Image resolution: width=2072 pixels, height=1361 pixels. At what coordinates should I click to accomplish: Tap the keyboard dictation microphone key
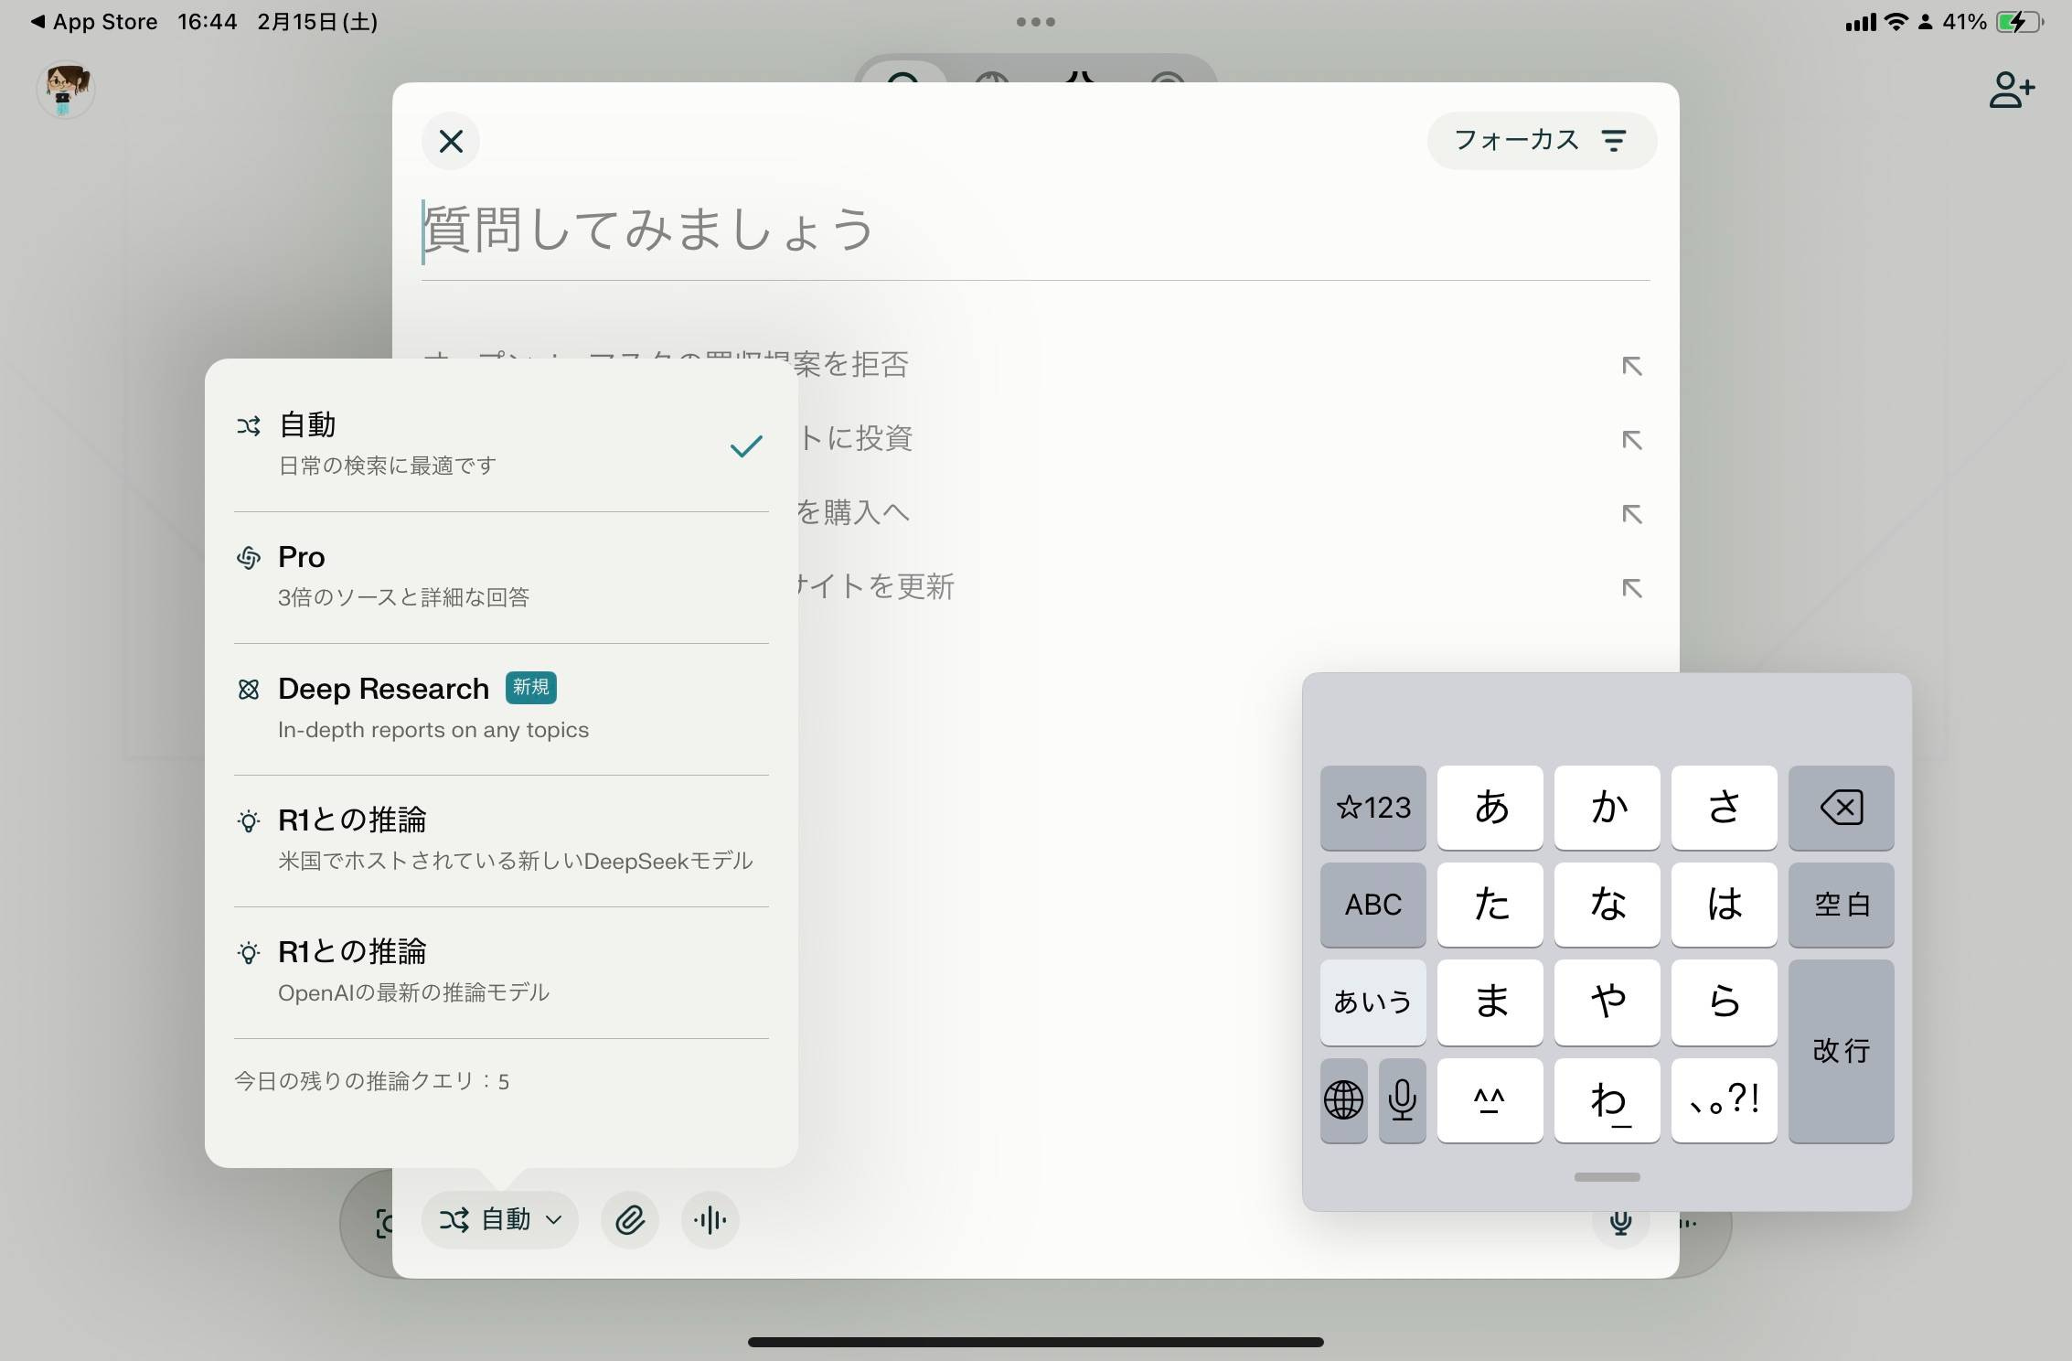click(x=1403, y=1100)
